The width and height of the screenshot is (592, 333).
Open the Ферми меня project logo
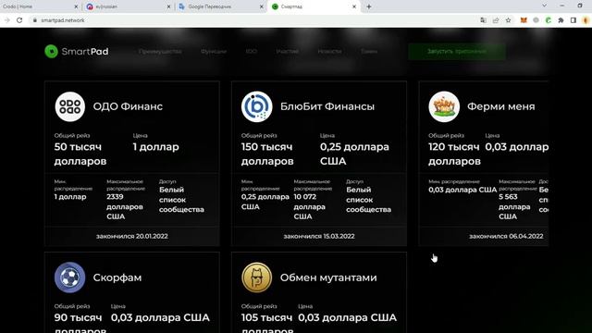point(444,106)
